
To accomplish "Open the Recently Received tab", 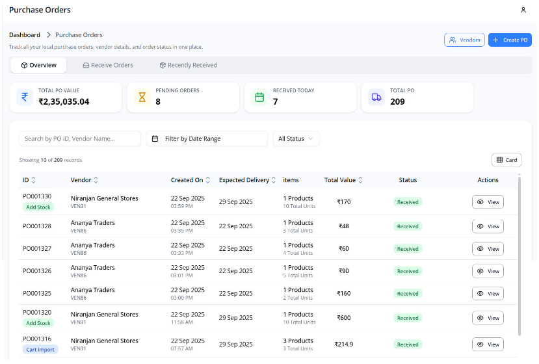I will (189, 65).
